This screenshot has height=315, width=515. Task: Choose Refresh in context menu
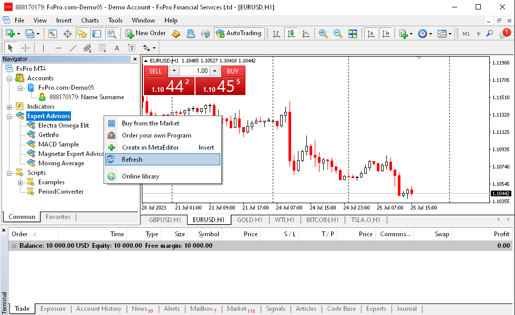point(162,160)
